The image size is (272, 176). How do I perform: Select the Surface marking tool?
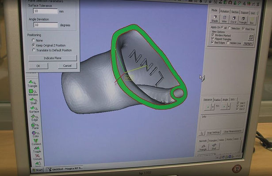click(34, 110)
